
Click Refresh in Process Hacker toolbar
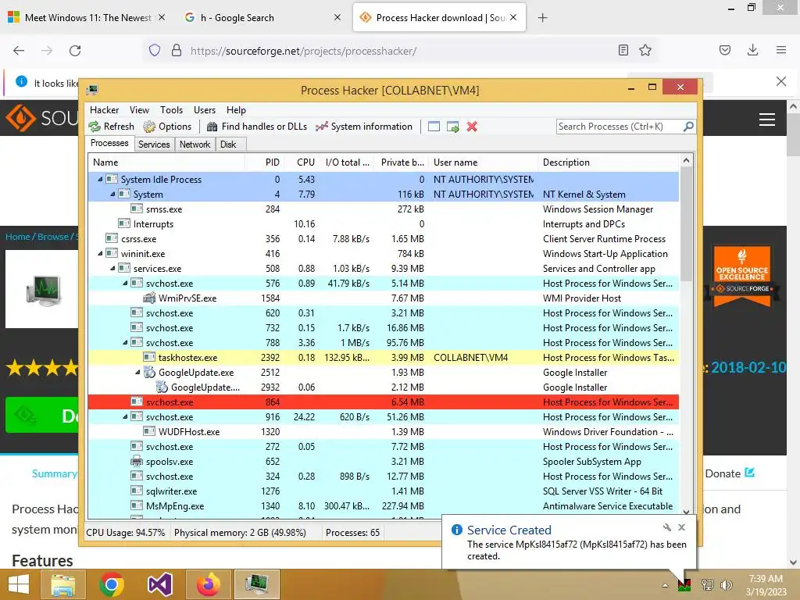click(x=111, y=127)
